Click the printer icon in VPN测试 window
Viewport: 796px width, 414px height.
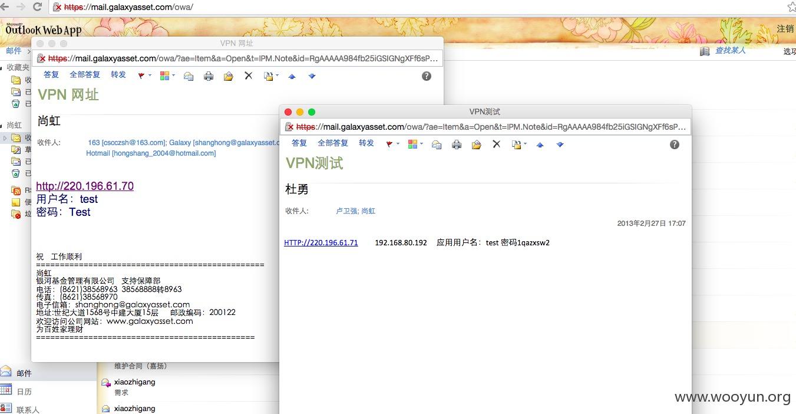(457, 144)
